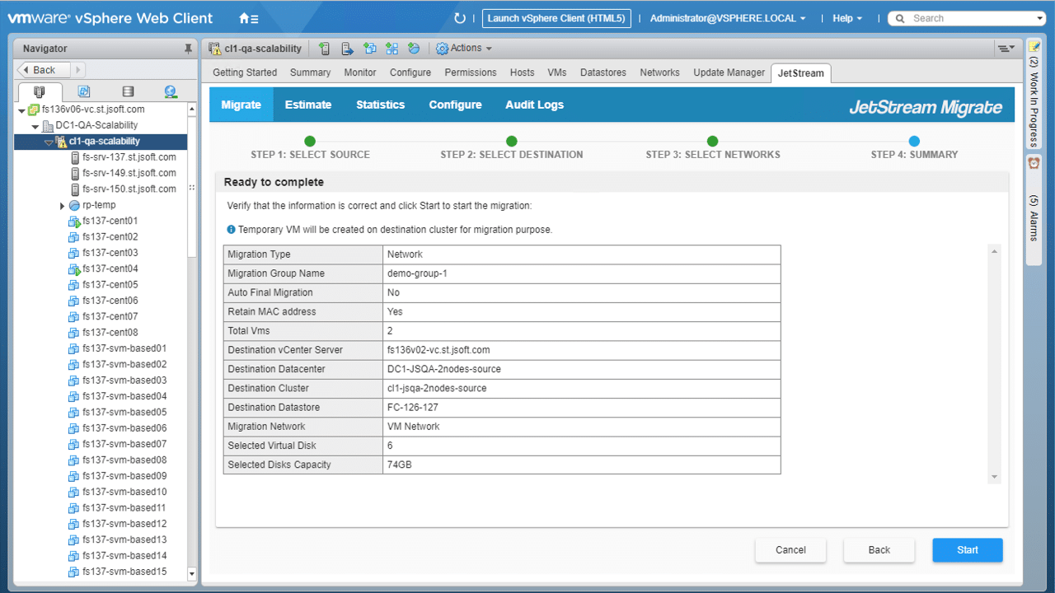Viewport: 1055px width, 593px height.
Task: Select fs137-cent08 in the tree
Action: [110, 333]
